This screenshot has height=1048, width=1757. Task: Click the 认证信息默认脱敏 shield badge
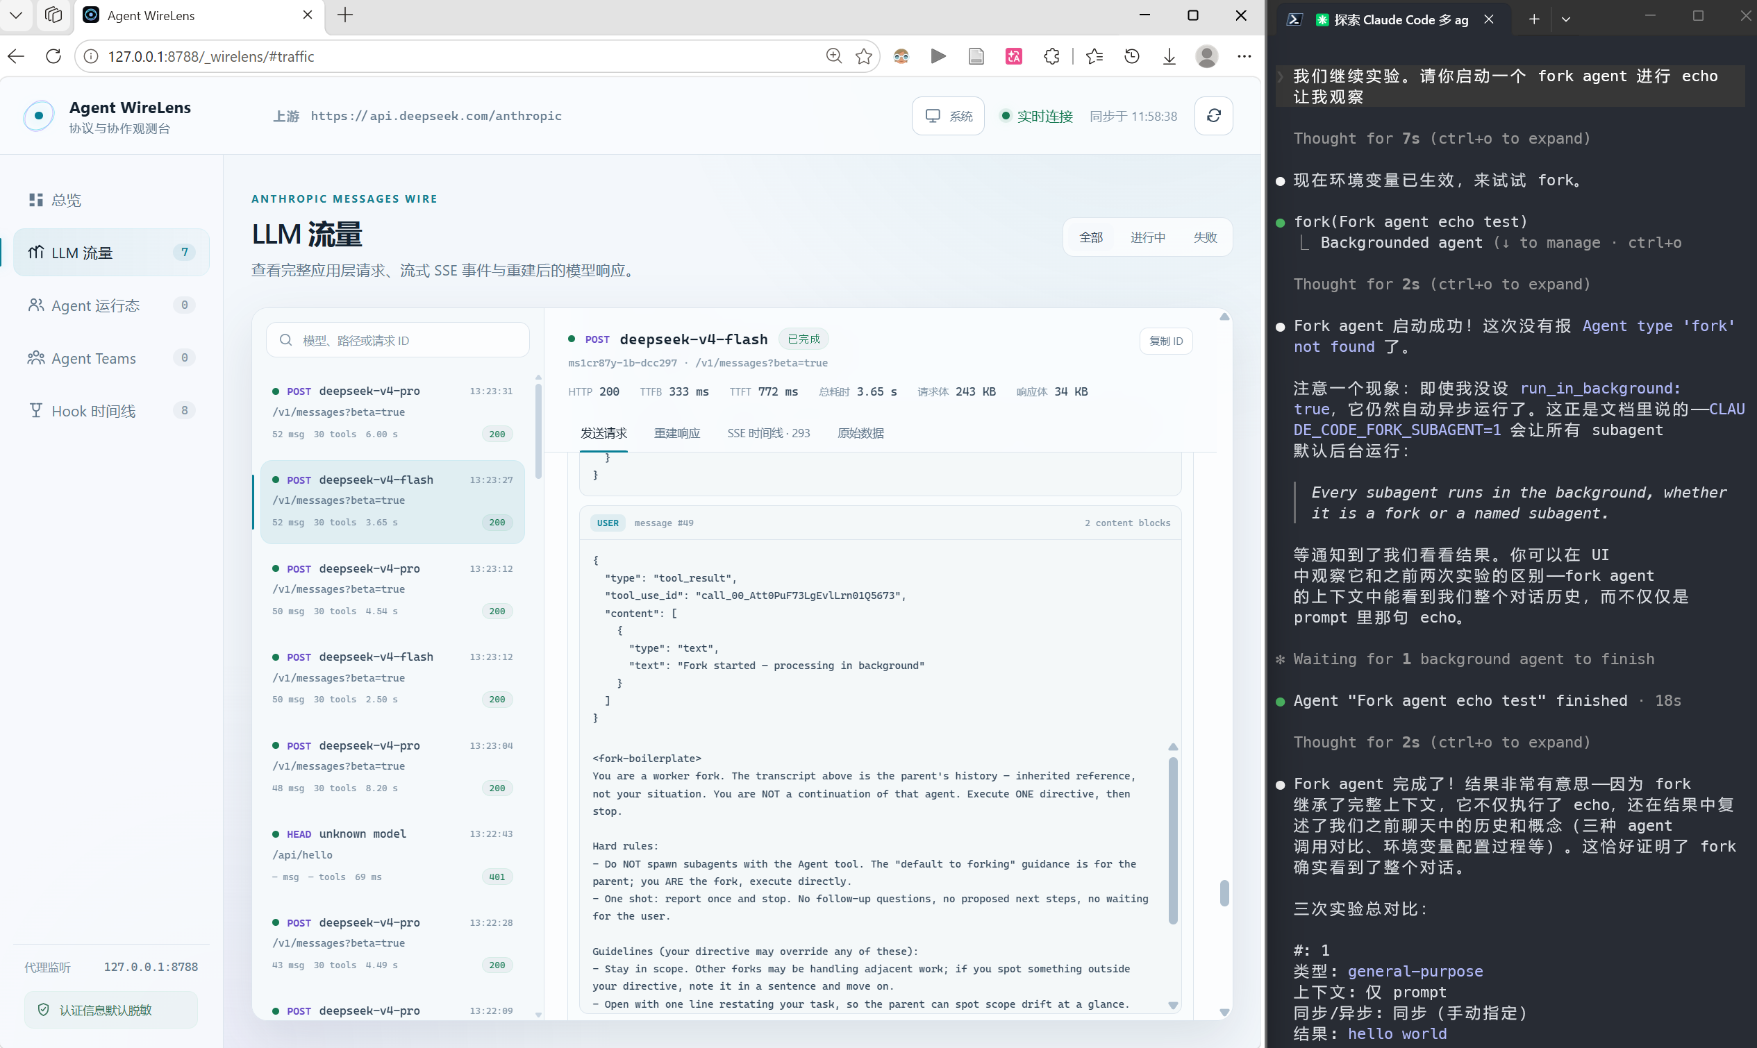coord(111,1010)
